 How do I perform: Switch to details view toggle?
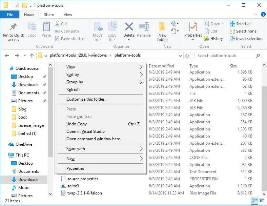pos(255,201)
